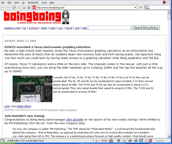This screenshot has width=172, height=144.
Task: Click the Search Boing Boing button
Action: pyautogui.click(x=146, y=28)
